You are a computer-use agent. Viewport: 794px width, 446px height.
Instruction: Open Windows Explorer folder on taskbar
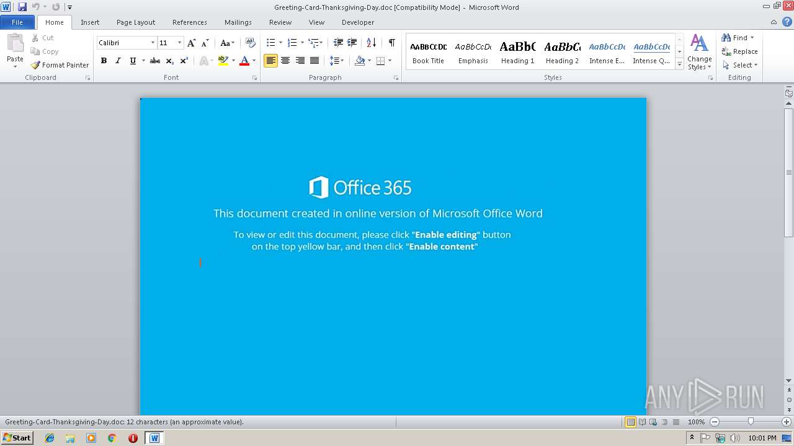click(x=70, y=438)
